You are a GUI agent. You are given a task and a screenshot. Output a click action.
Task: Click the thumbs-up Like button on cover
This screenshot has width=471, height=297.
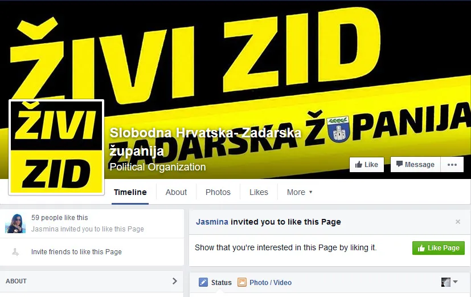(366, 165)
